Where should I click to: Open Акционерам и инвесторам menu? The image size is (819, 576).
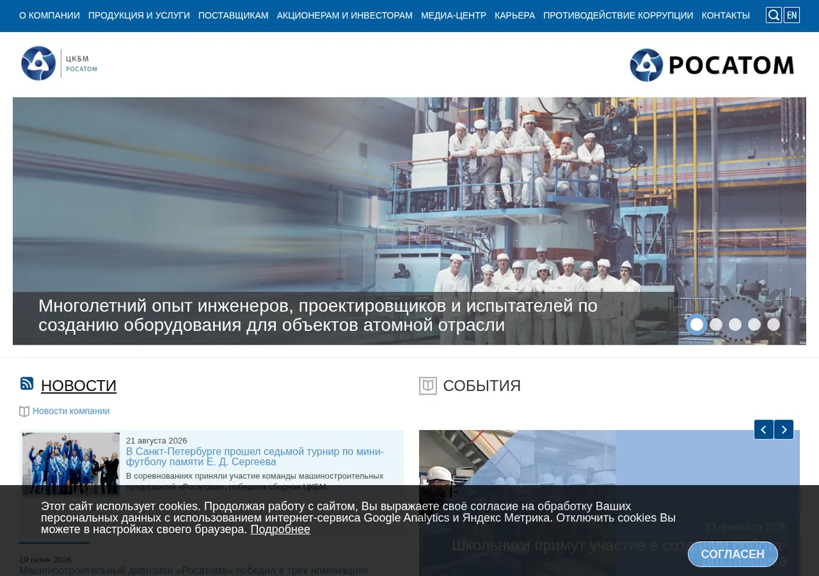[x=345, y=15]
